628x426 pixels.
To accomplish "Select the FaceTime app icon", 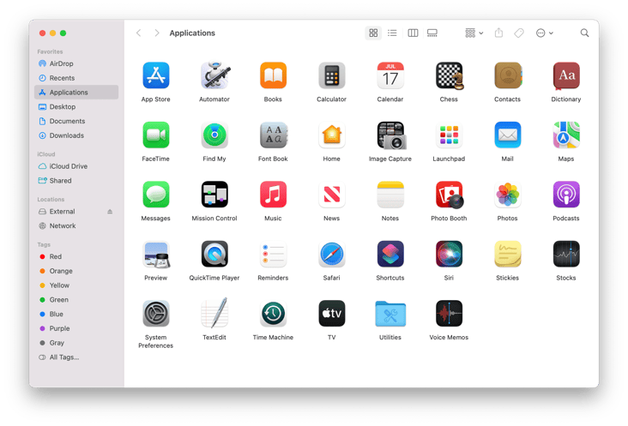I will click(x=156, y=135).
